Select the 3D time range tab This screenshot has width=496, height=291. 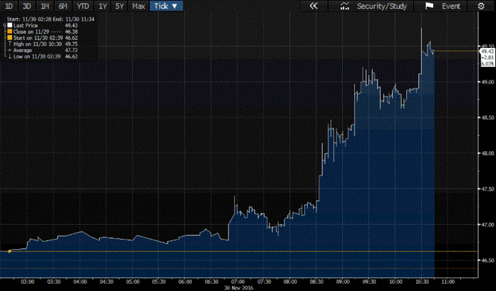27,6
